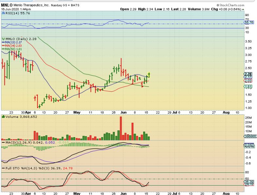Click the Last 2.28 value in header
Screen dimensions: 257x195
[179, 9]
